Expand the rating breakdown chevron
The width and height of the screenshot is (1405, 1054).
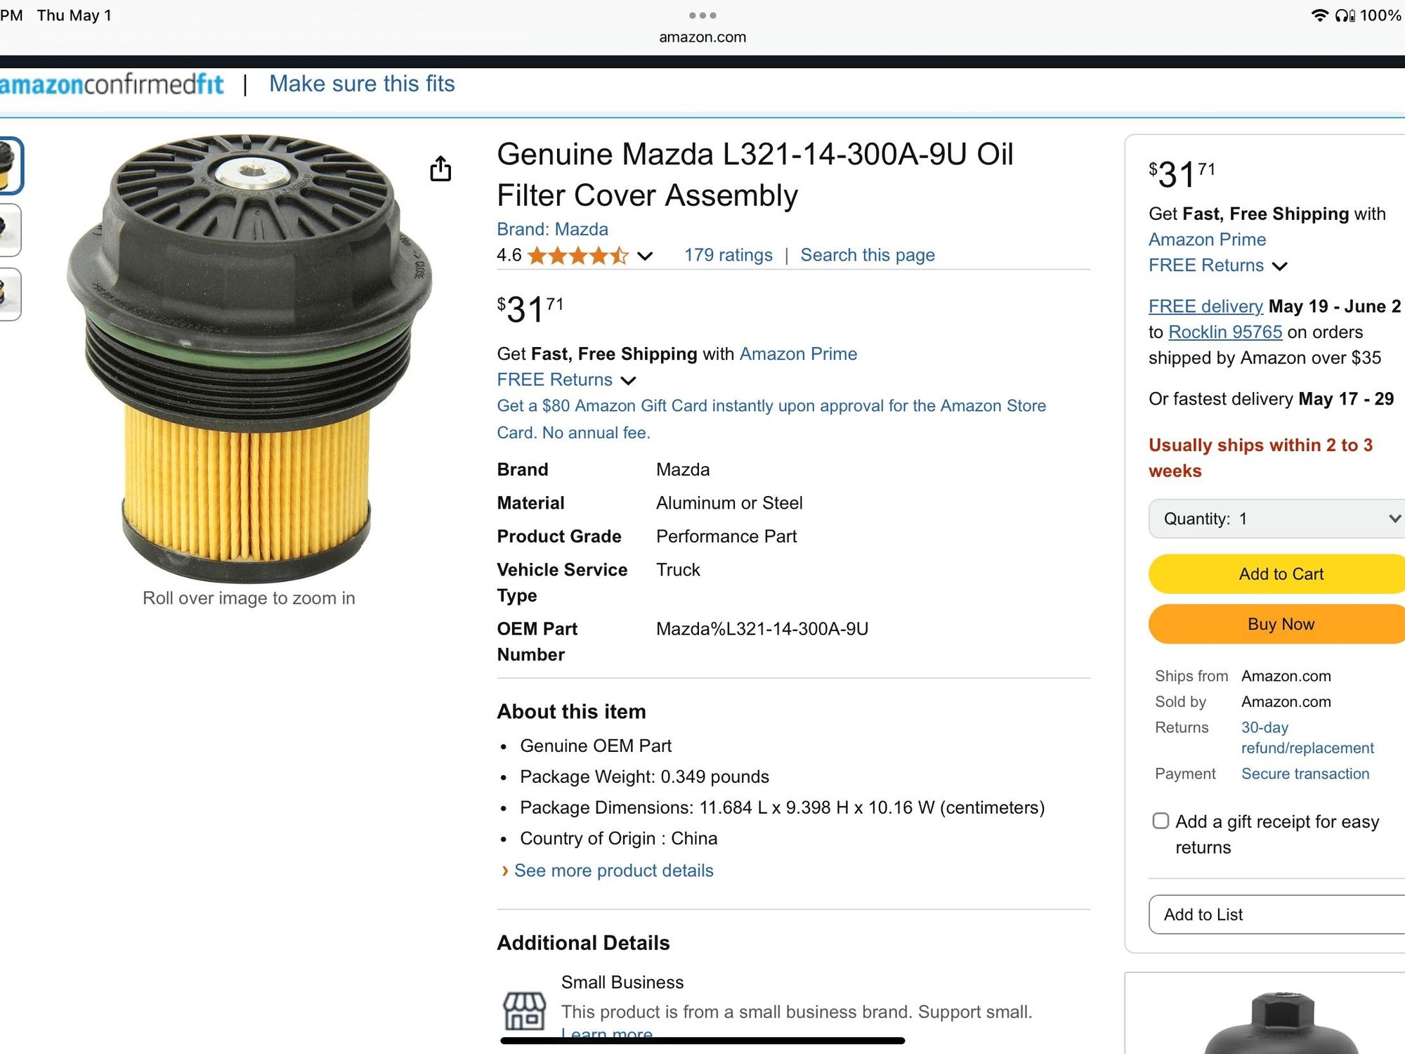[x=645, y=256]
